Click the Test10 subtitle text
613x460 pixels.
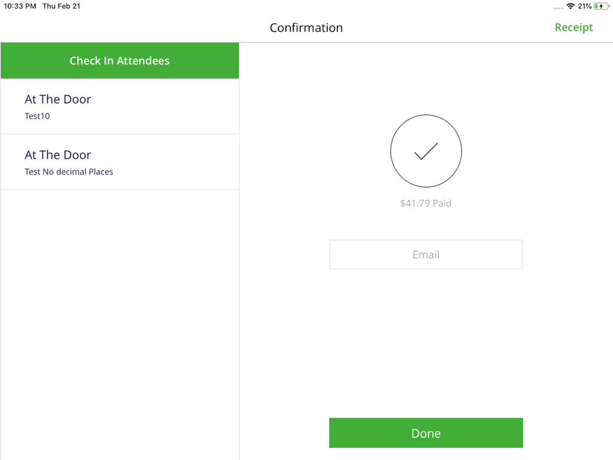point(37,116)
